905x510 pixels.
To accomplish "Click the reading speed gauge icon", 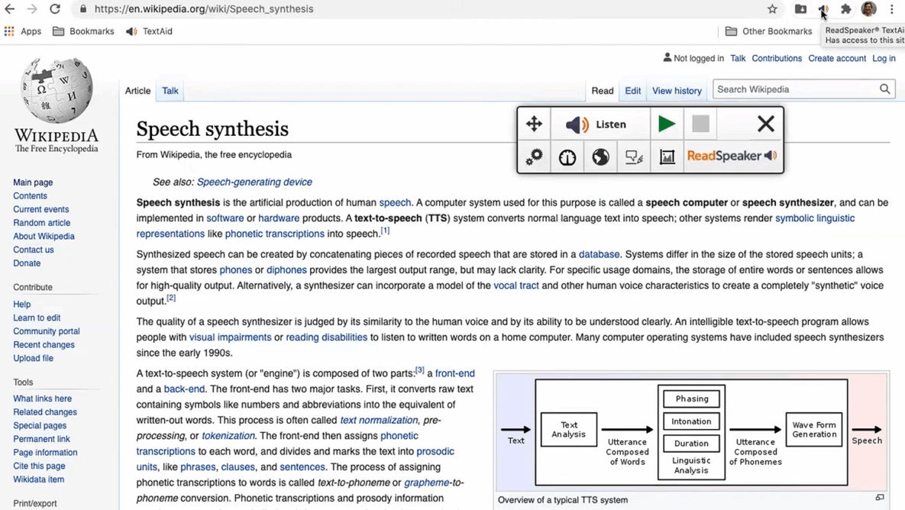I will coord(567,157).
